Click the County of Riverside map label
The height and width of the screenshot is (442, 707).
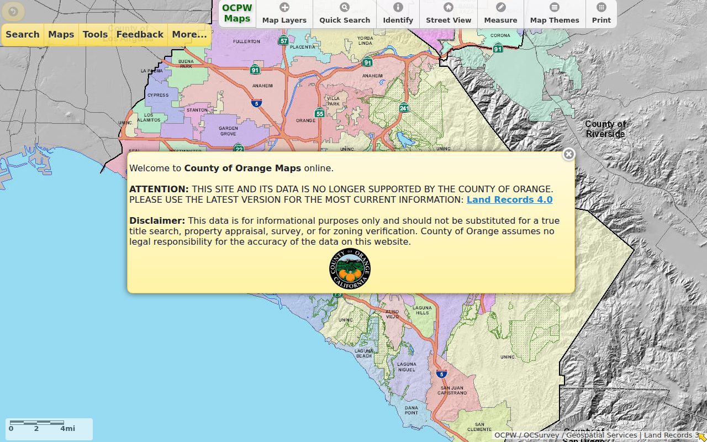[605, 129]
